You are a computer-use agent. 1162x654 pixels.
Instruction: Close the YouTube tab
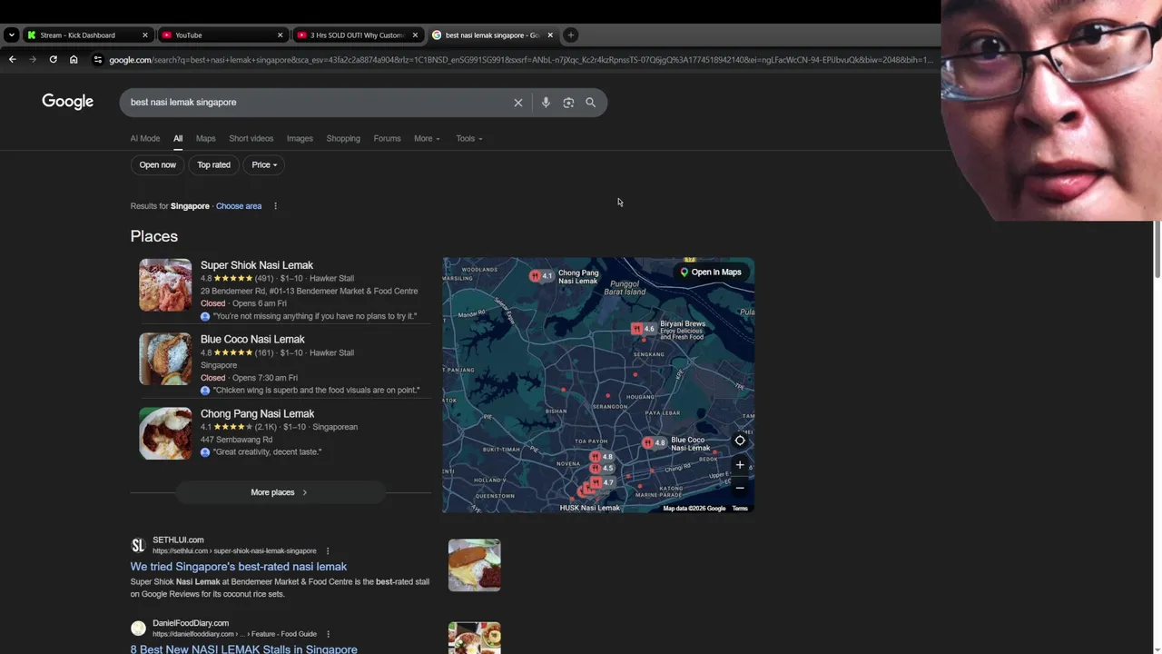280,35
